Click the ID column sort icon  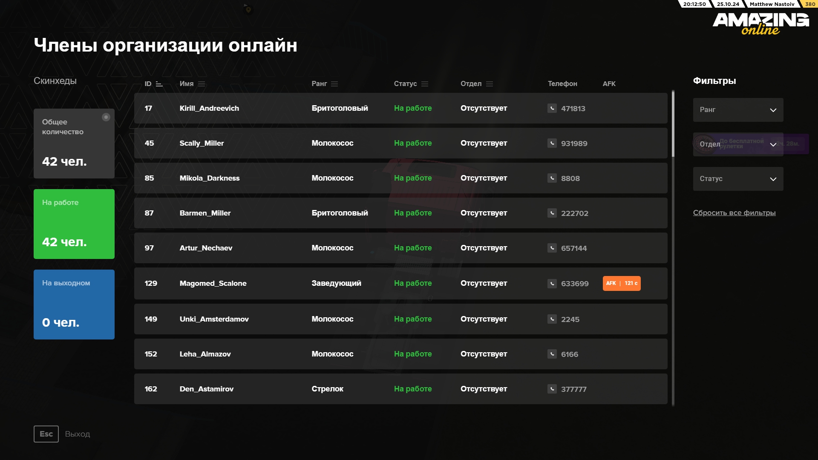159,84
